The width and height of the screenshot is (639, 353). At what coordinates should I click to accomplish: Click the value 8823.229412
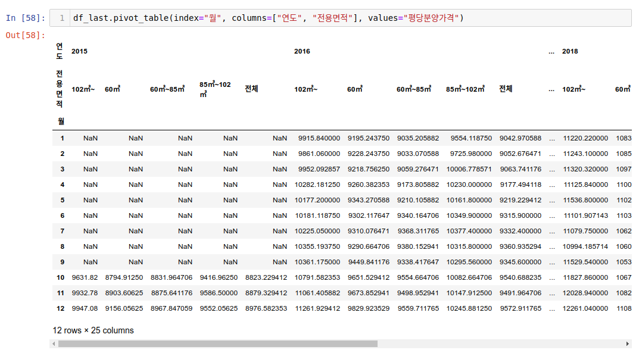[266, 277]
